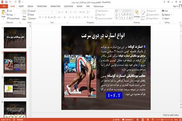Open Shape Outline dropdown

(x=153, y=15)
